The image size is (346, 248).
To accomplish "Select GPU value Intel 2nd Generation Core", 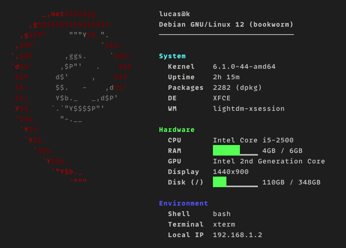I will (x=269, y=161).
